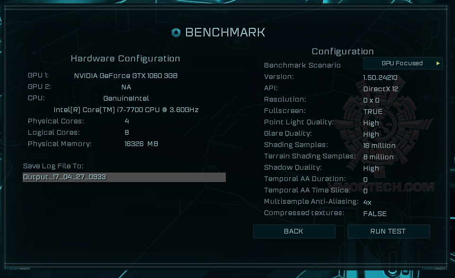Screen dimensions: 455x278
Task: Focus the Save Log File text field
Action: [124, 177]
